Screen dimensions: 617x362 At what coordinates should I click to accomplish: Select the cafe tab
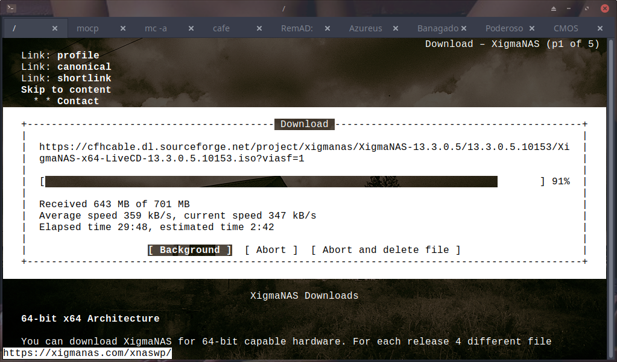point(221,28)
